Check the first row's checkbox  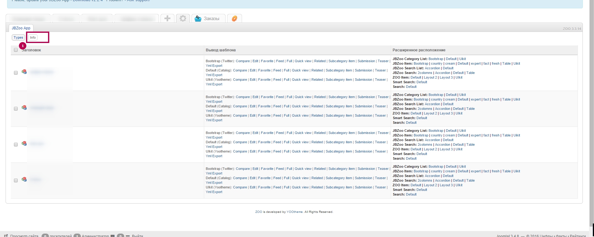(16, 73)
